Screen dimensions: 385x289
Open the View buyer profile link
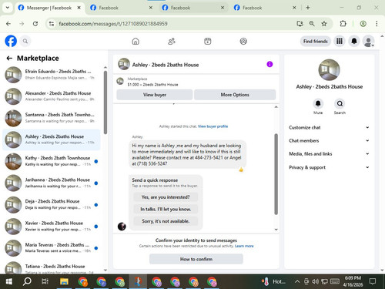click(213, 126)
